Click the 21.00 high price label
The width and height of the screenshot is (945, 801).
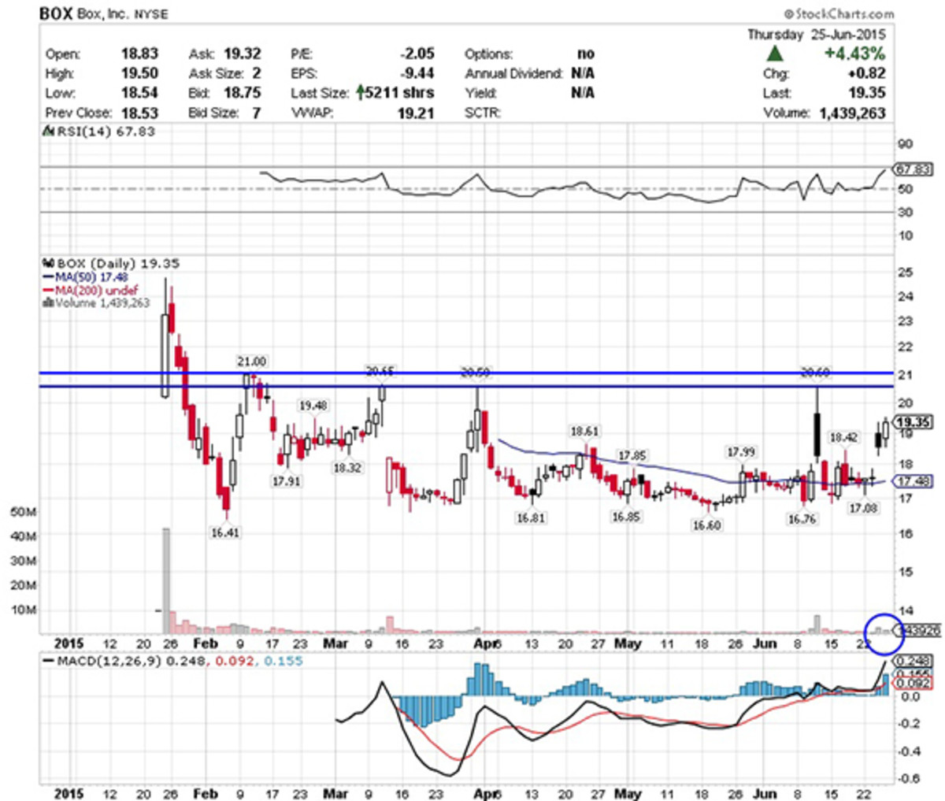(252, 362)
